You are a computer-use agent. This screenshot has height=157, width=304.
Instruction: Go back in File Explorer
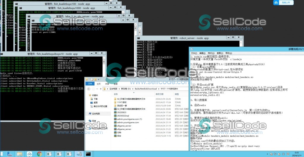tap(89, 89)
